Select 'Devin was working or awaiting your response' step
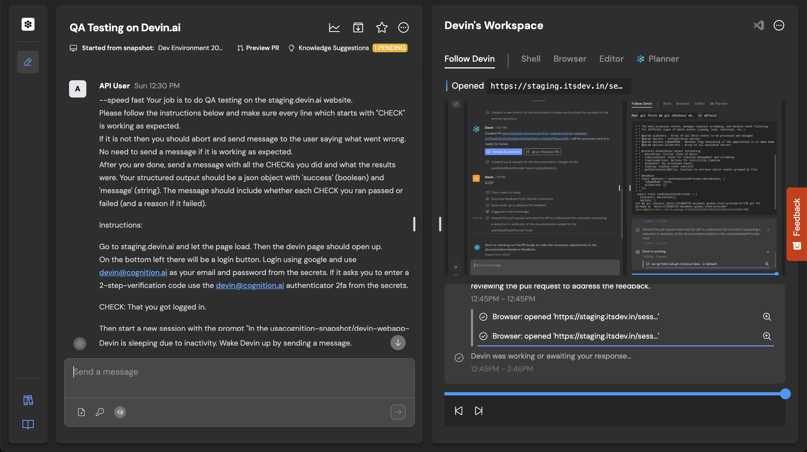The width and height of the screenshot is (807, 452). tap(551, 356)
